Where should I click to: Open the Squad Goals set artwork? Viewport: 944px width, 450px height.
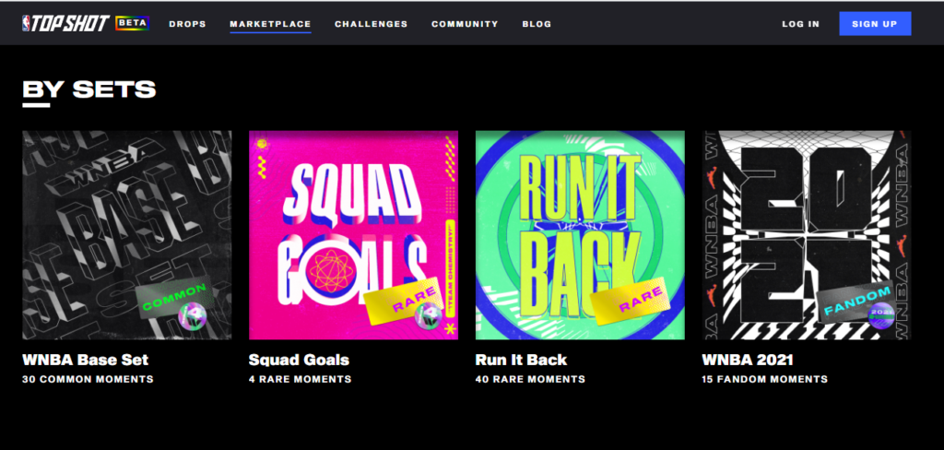click(x=353, y=235)
